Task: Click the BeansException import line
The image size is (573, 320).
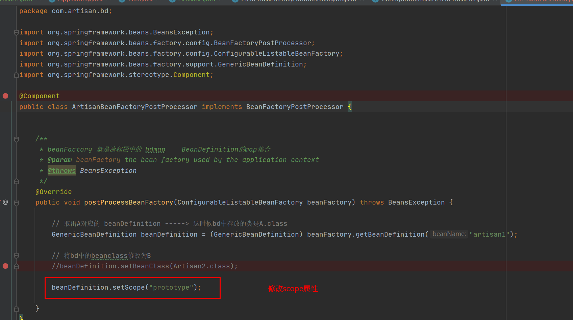Action: tap(116, 32)
